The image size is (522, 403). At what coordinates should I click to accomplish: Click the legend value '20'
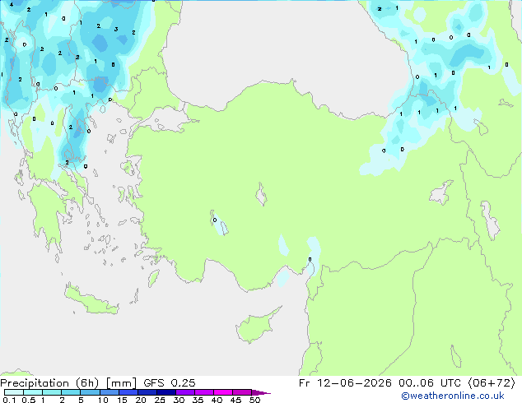coord(141,400)
